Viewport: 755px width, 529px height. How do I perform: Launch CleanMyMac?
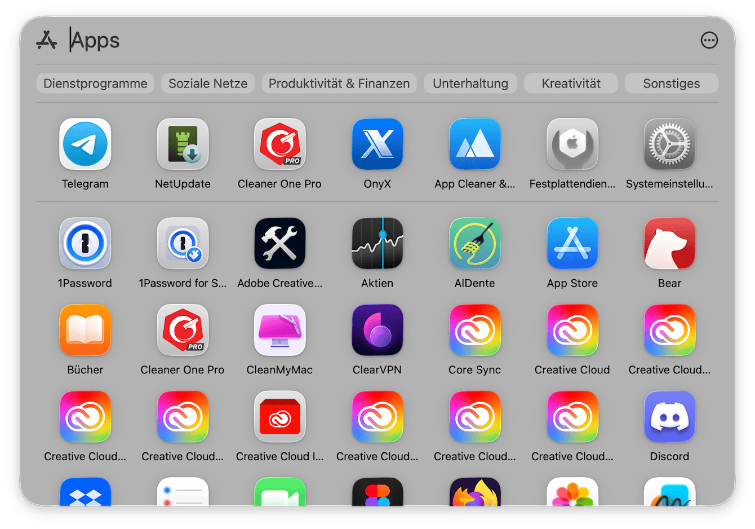click(280, 330)
